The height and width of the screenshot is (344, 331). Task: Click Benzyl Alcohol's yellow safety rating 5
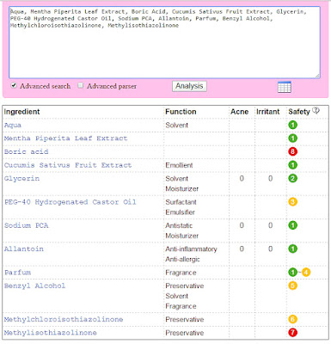[292, 286]
